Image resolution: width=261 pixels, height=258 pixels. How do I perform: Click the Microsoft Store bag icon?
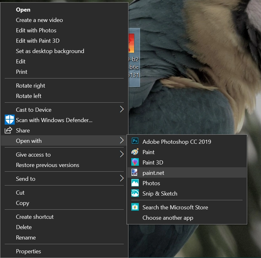pyautogui.click(x=135, y=207)
